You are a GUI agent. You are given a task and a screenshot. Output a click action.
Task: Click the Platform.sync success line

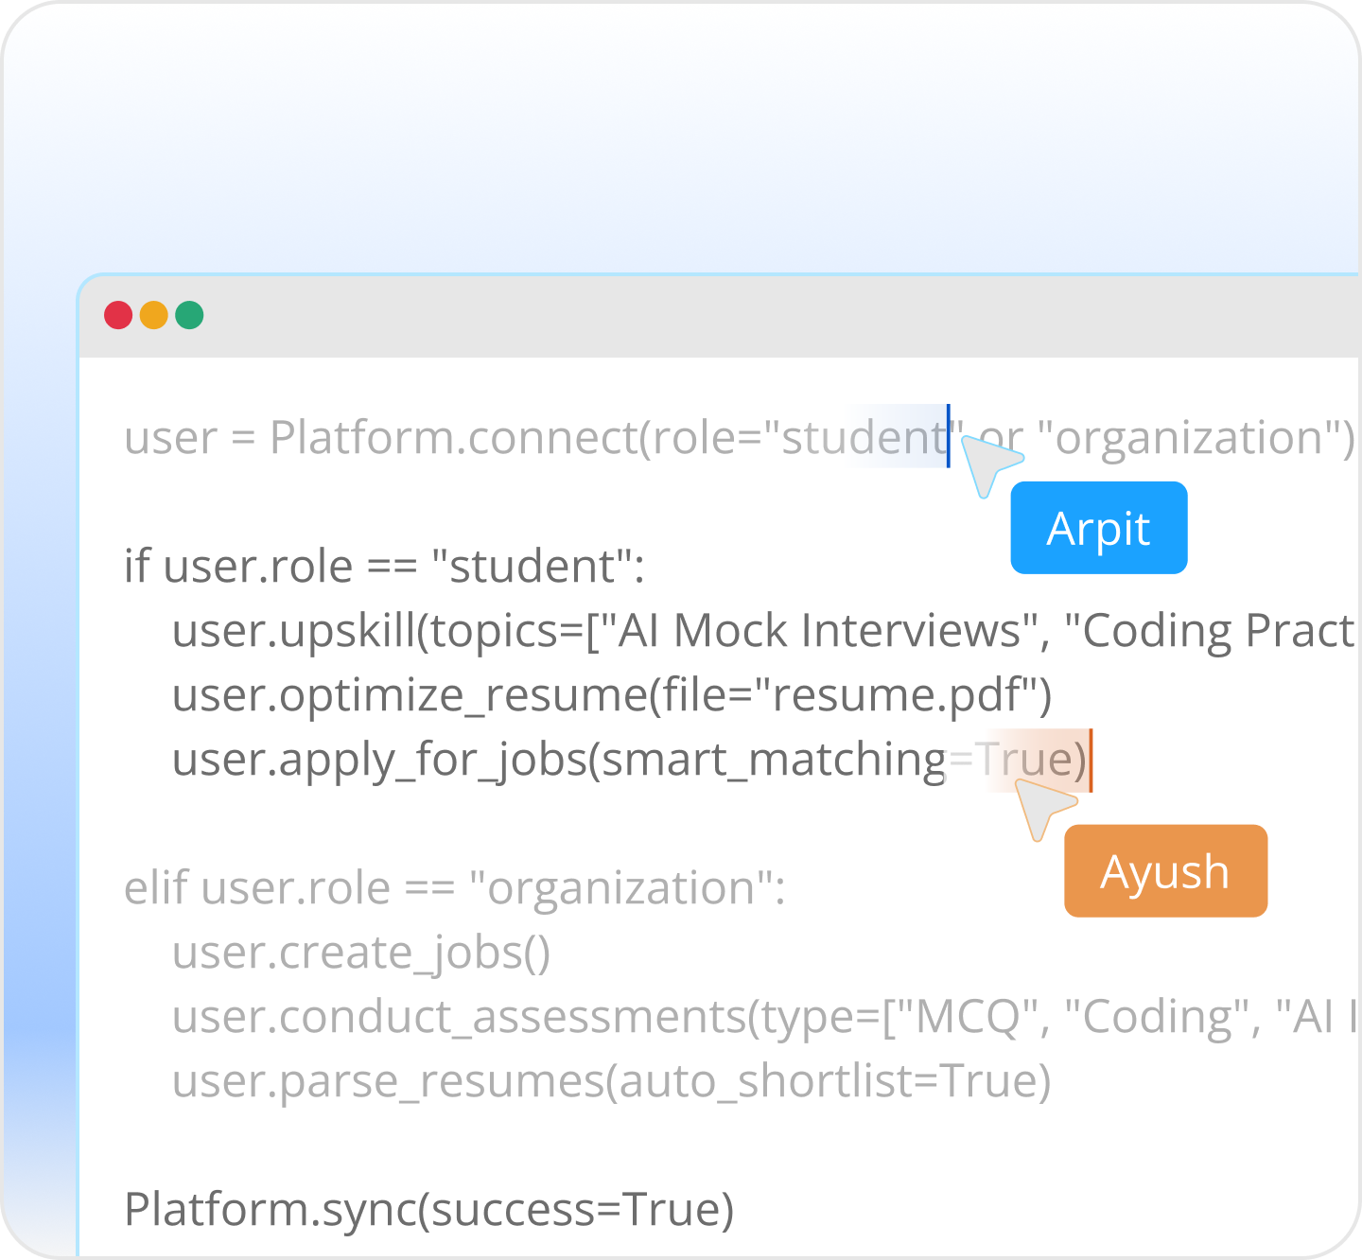point(430,1207)
